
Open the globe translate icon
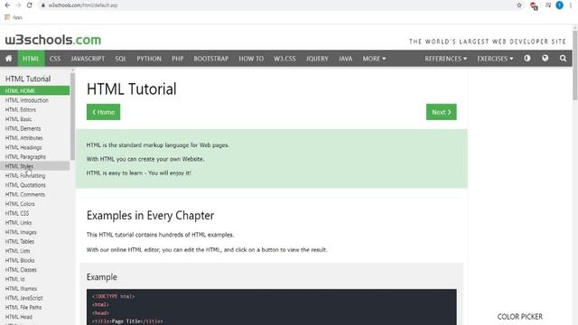(x=545, y=58)
